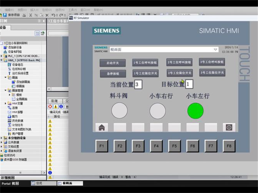258x193 pixels.
Task: Click the yellow warning filter icon
Action: click(x=56, y=107)
